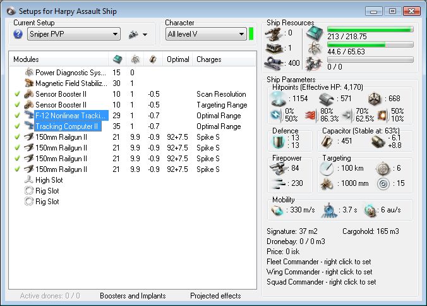Click the scan resolution targeting icon
The image size is (427, 306).
(327, 183)
